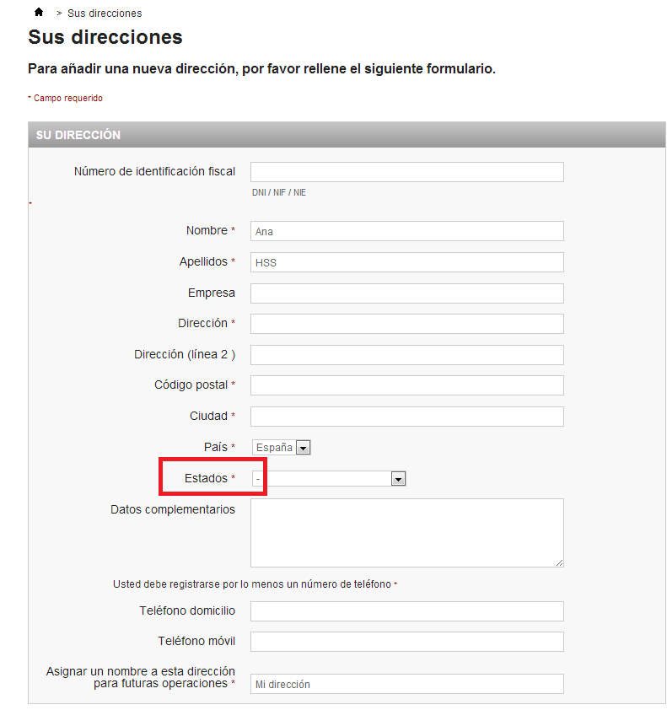Image resolution: width=667 pixels, height=710 pixels.
Task: Click the Nombre field containing Ana
Action: tap(406, 231)
